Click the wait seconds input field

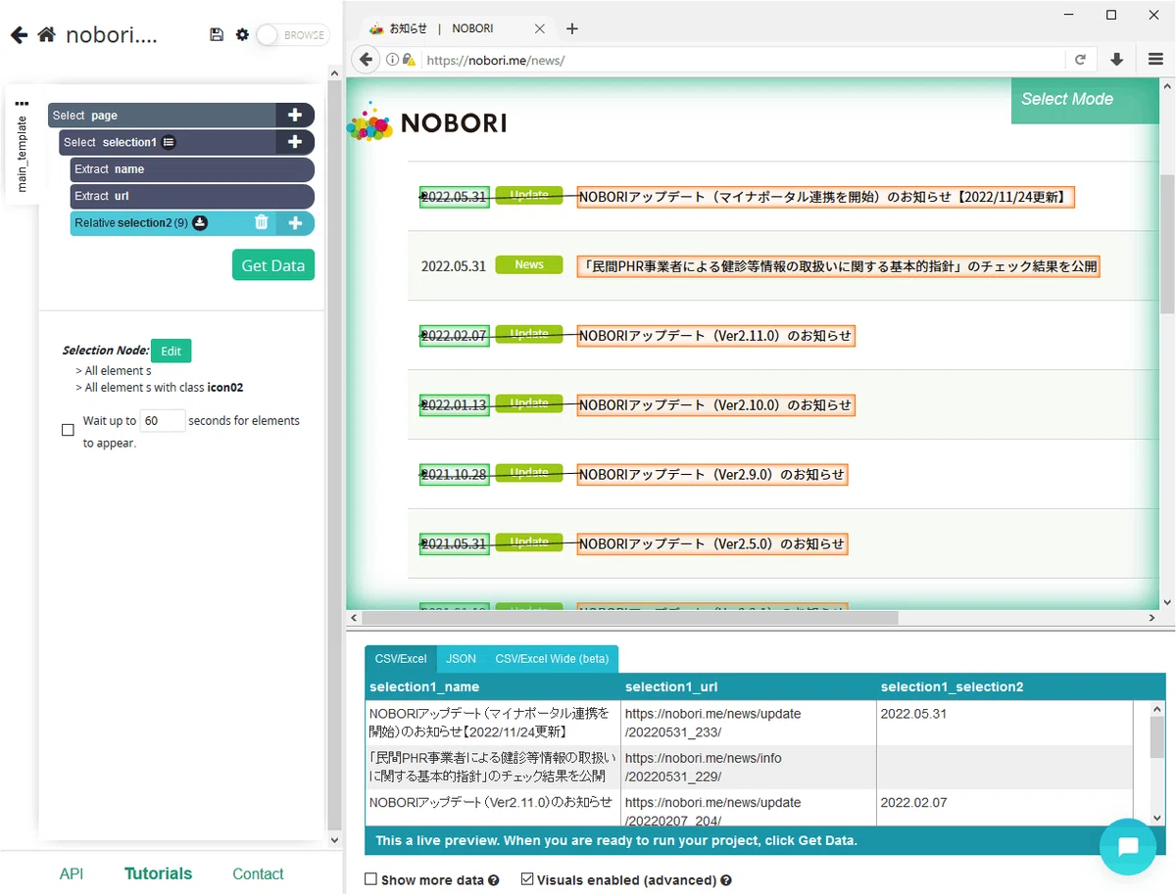coord(162,421)
